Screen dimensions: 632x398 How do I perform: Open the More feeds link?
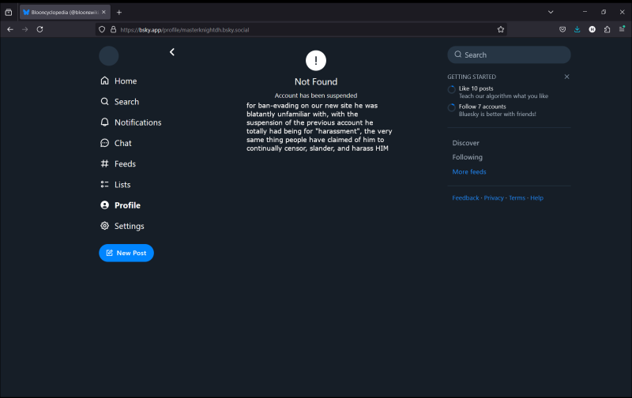coord(469,171)
